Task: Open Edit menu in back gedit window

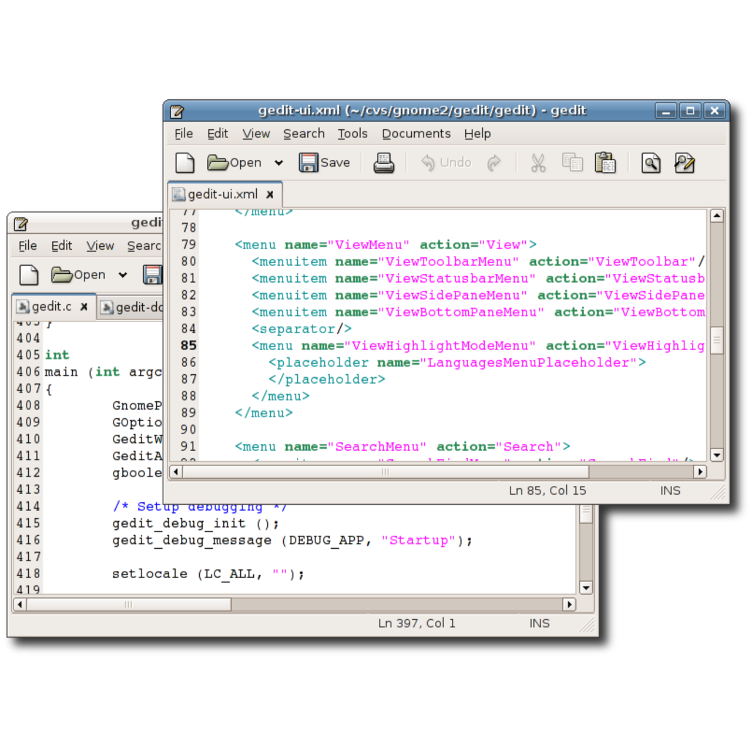Action: tap(62, 246)
